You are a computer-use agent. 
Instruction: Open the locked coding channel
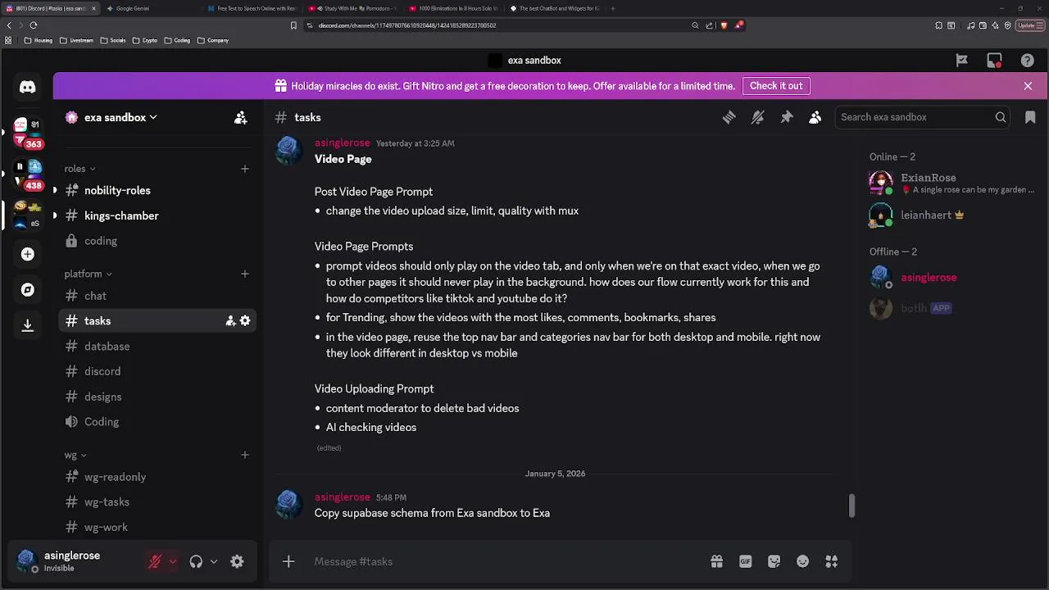(156, 241)
